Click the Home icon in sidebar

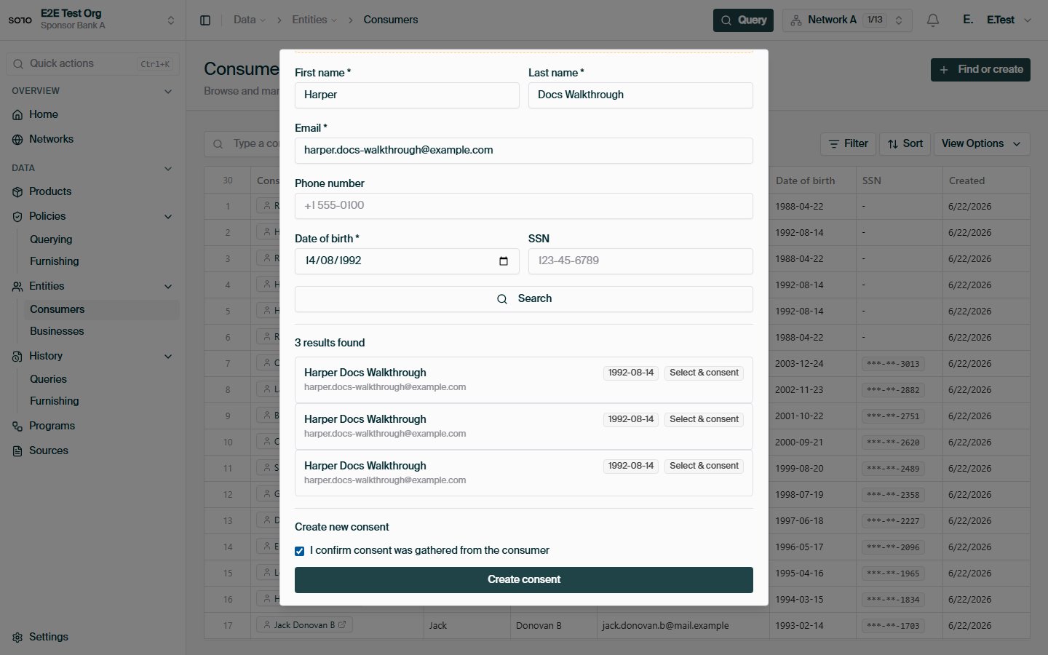pyautogui.click(x=17, y=115)
